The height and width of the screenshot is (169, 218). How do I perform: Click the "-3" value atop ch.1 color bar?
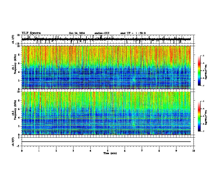[x=203, y=56]
